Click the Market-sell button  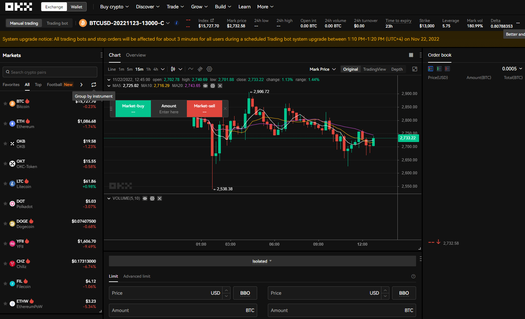205,109
